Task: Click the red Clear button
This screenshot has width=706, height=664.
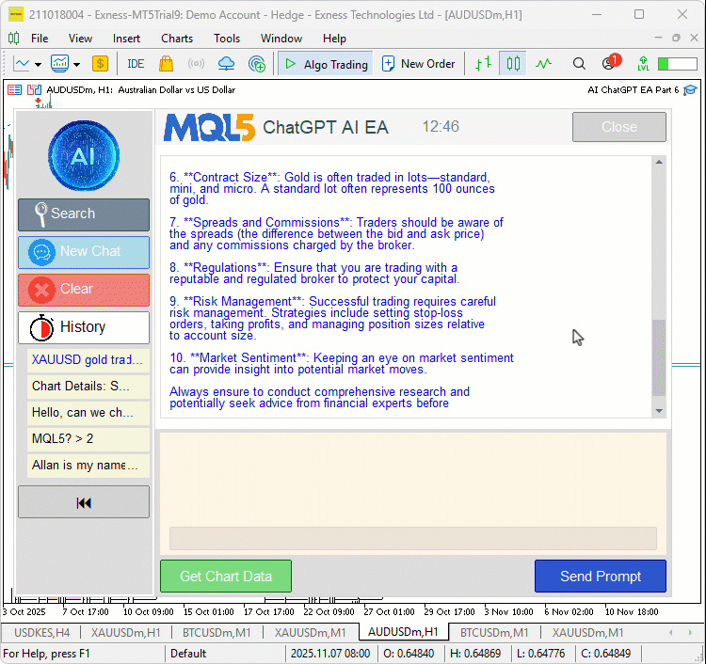Action: coord(84,290)
